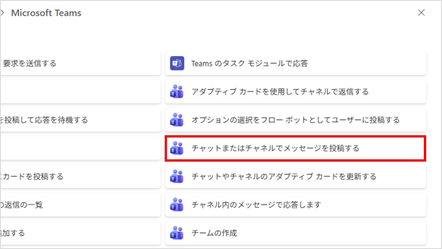This screenshot has height=249, width=442.
Task: Click Teams icon beside チャットまたはチャネルでメッセージを投稿する
Action: pos(177,148)
